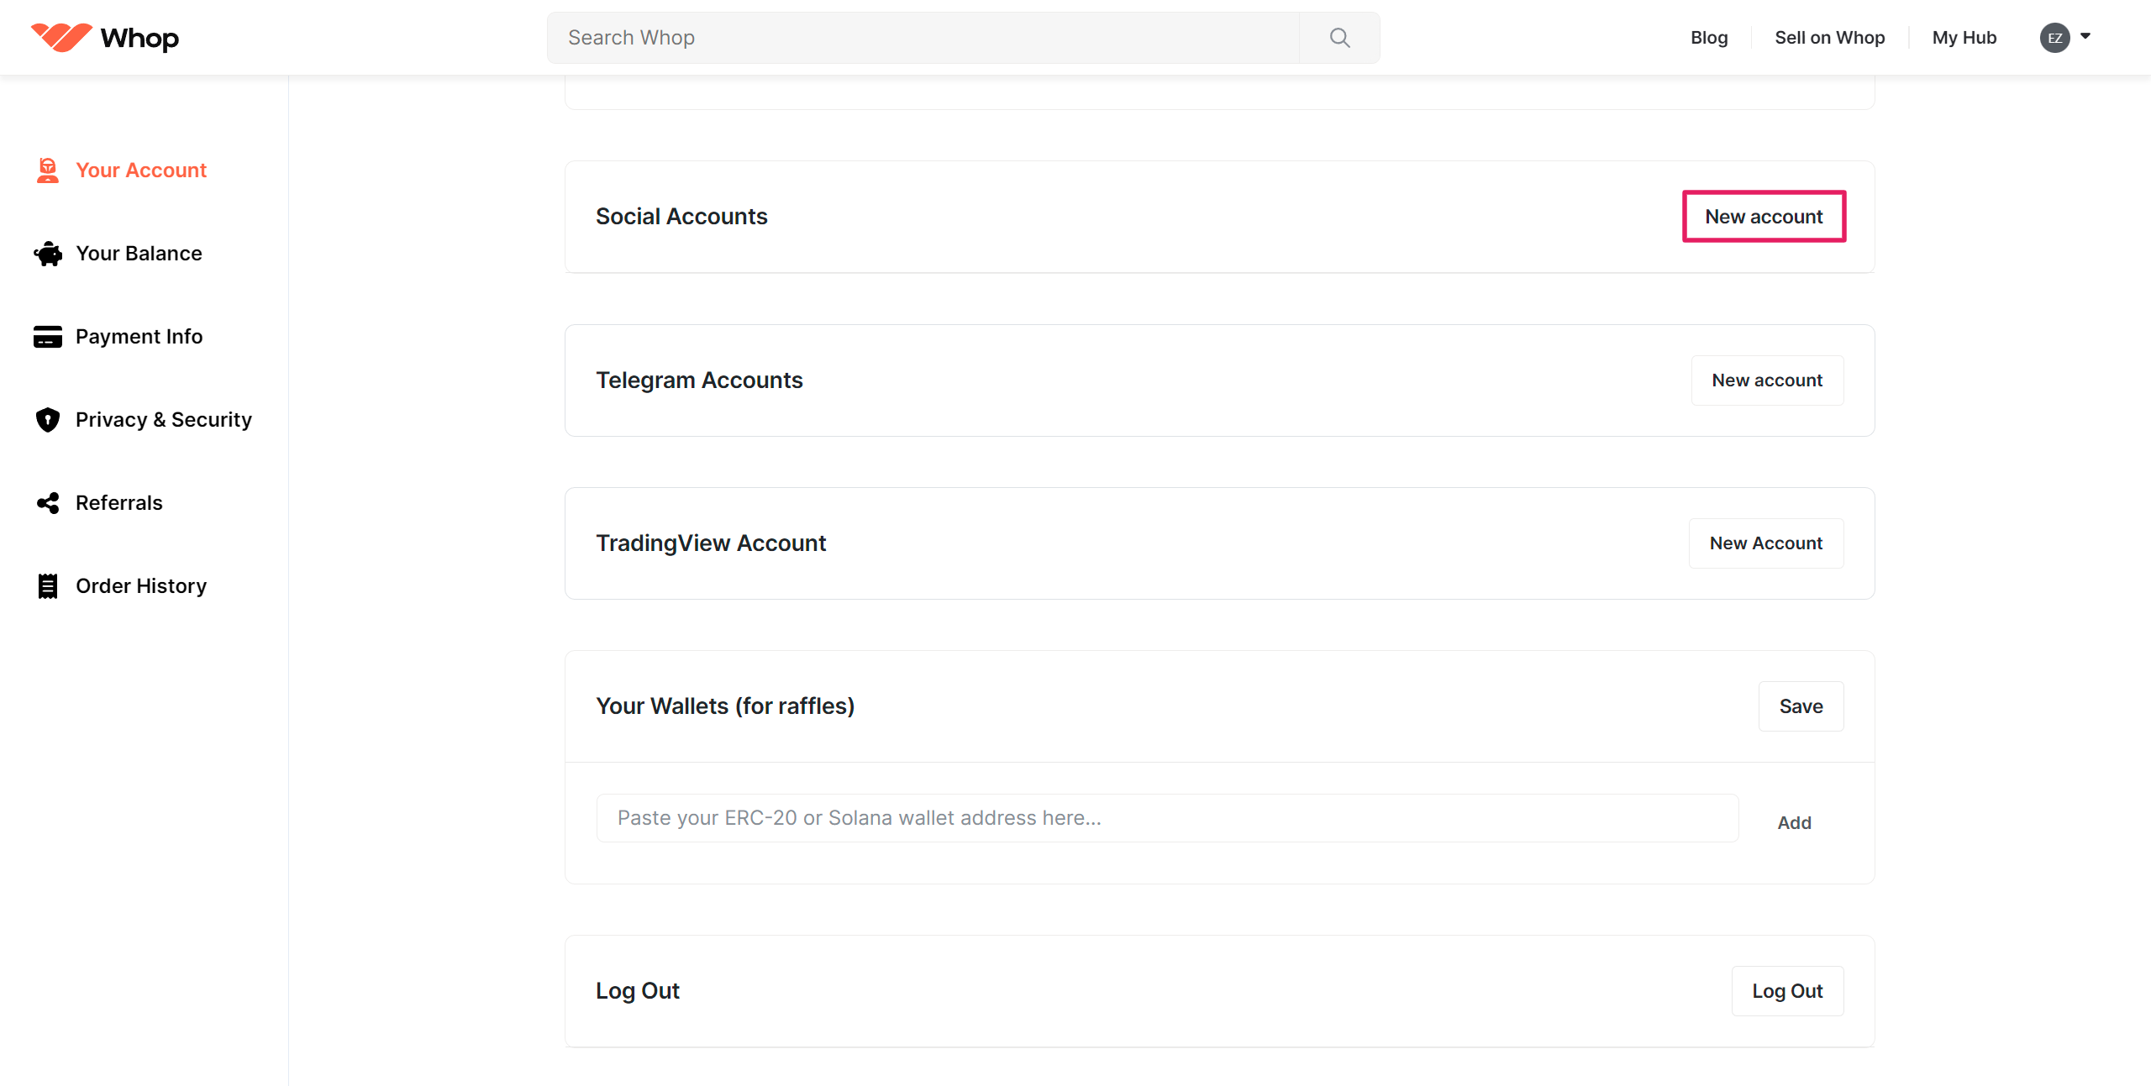Select Your Balance in sidebar
The height and width of the screenshot is (1086, 2151).
pyautogui.click(x=139, y=254)
